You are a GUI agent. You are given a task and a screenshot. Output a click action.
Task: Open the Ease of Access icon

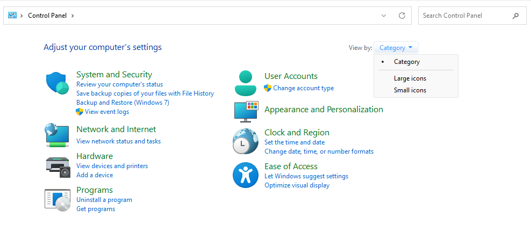246,175
